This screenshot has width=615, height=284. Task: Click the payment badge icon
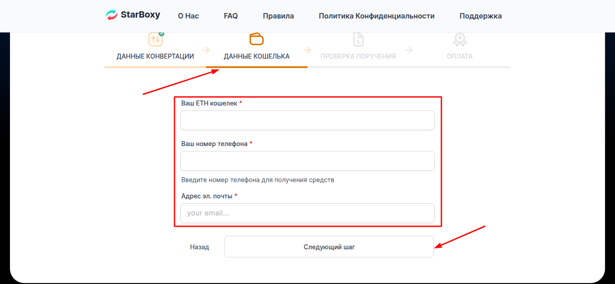click(x=459, y=40)
